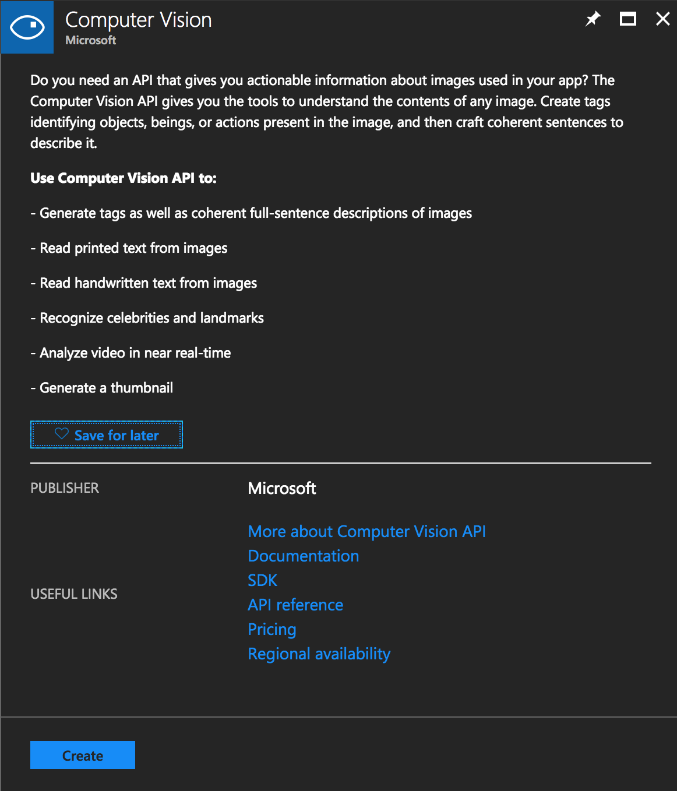677x791 pixels.
Task: Open the Regional availability link
Action: 319,654
